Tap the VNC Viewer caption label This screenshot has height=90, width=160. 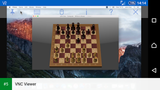25,84
